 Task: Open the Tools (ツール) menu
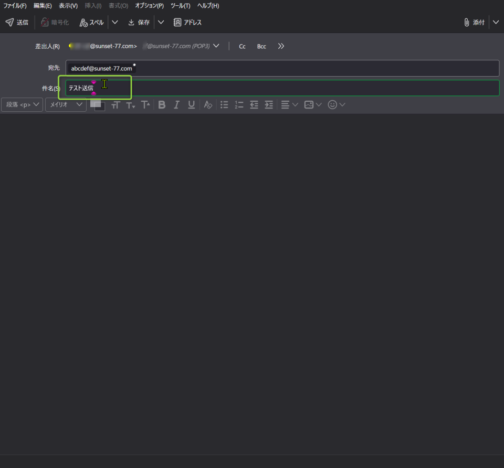click(x=180, y=6)
